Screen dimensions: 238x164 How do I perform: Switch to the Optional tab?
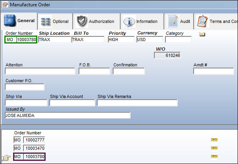[x=55, y=21]
